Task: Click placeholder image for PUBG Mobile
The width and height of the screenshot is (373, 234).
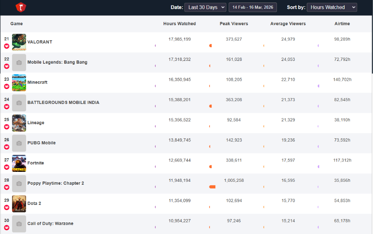Action: [19, 143]
